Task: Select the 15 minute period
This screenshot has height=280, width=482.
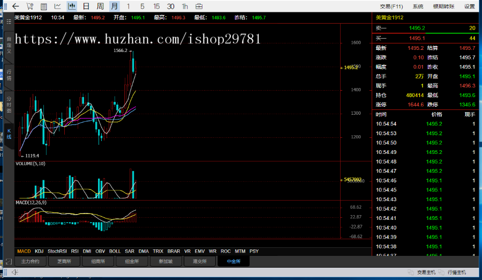Action: coord(156,6)
